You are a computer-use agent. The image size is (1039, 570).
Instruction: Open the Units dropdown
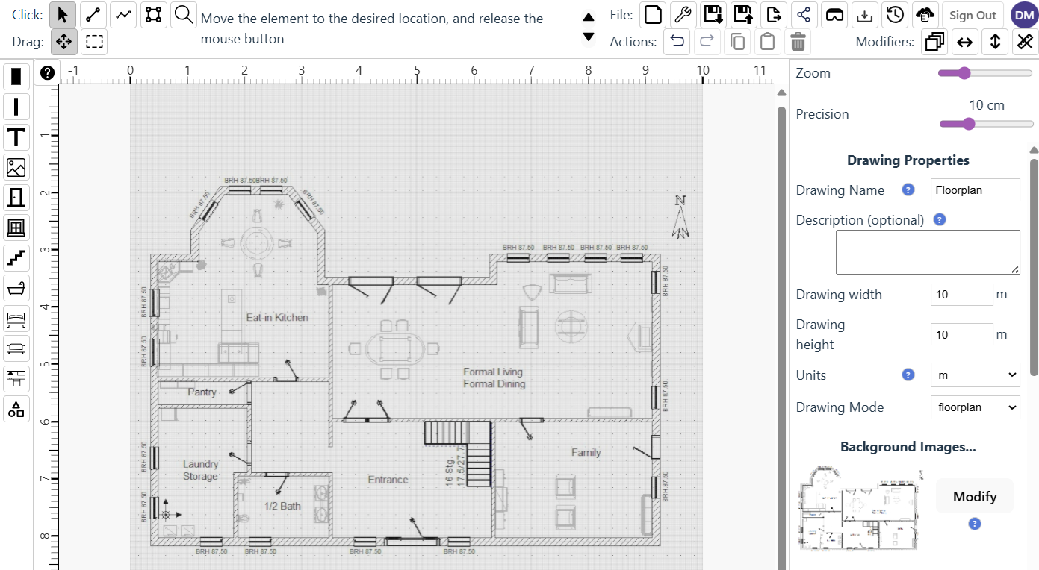click(x=975, y=375)
